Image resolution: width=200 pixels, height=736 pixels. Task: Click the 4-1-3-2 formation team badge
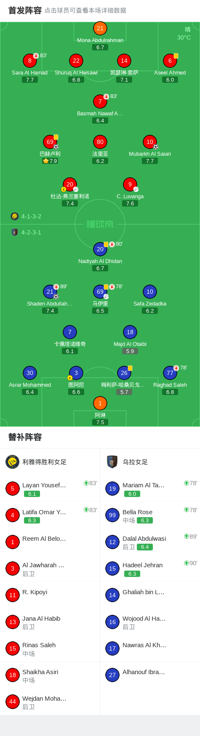[x=15, y=216]
